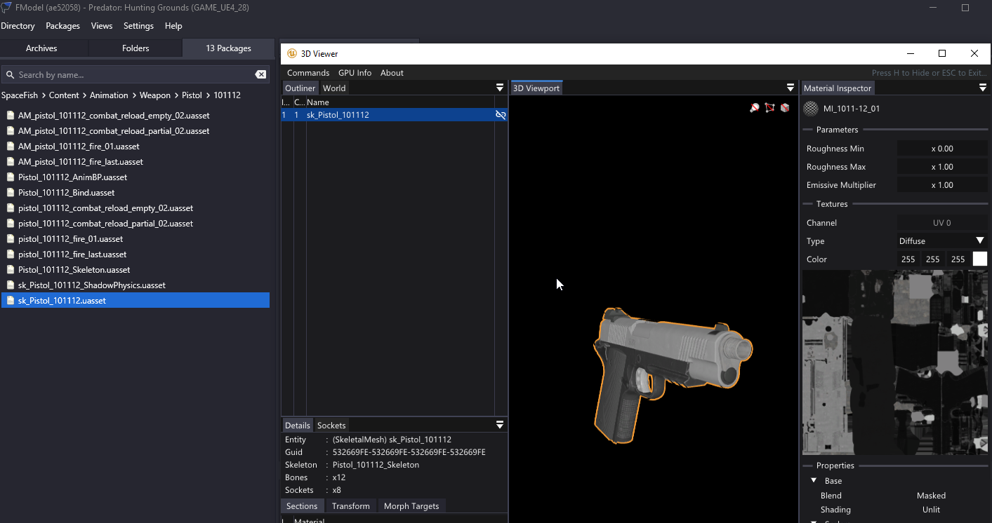
Task: Open the texture Type Diffuse dropdown
Action: [x=941, y=241]
